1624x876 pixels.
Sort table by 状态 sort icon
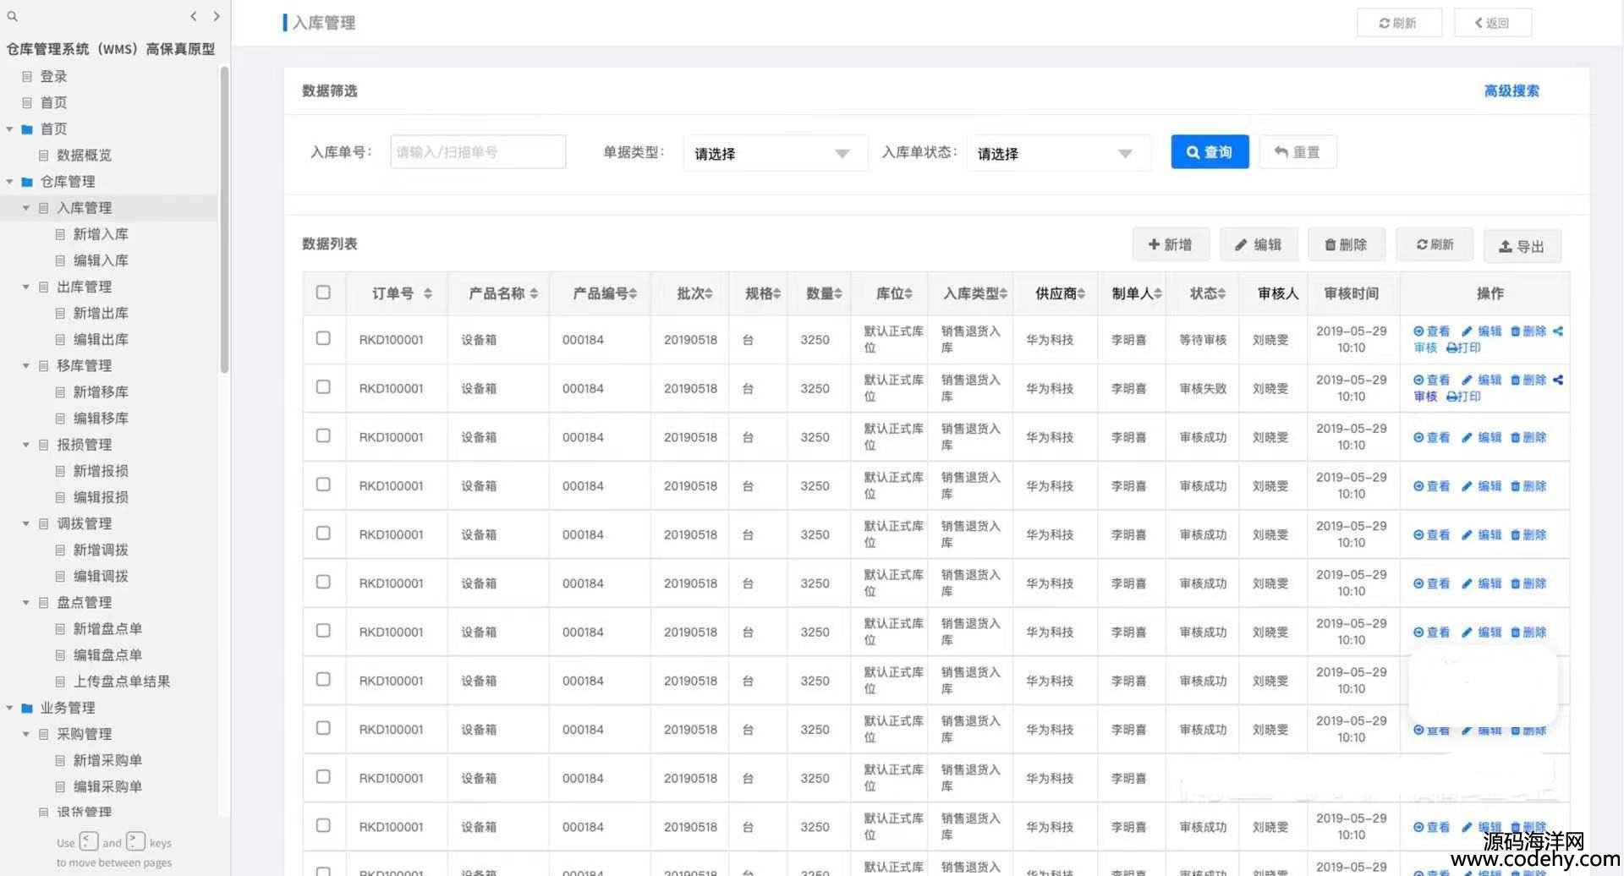pos(1221,293)
